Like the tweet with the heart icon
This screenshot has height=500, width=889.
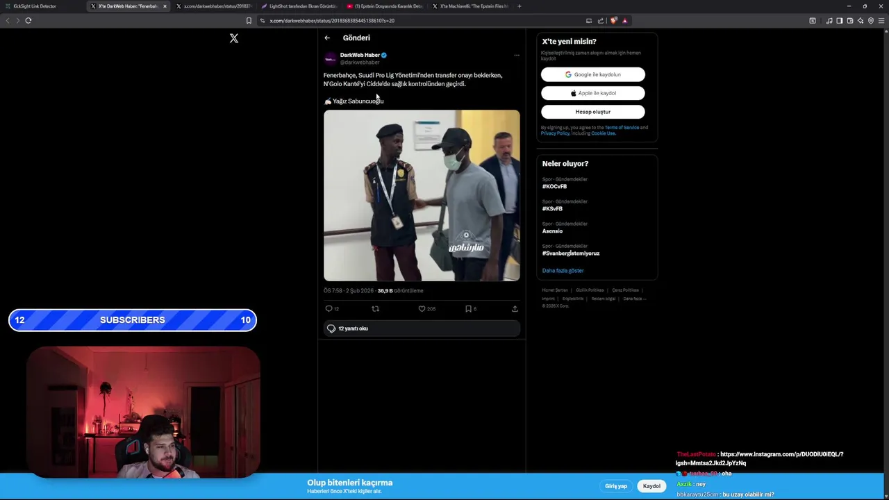pos(422,308)
